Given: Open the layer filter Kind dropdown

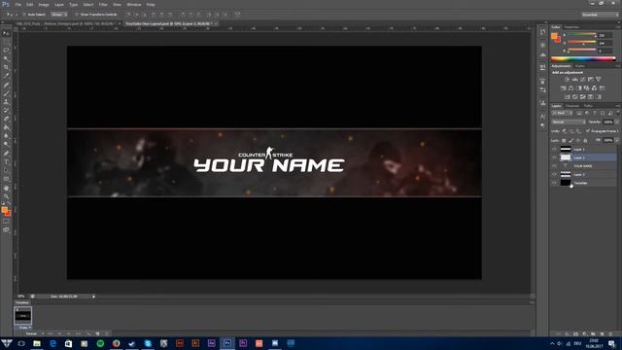Looking at the screenshot, I should [x=562, y=113].
